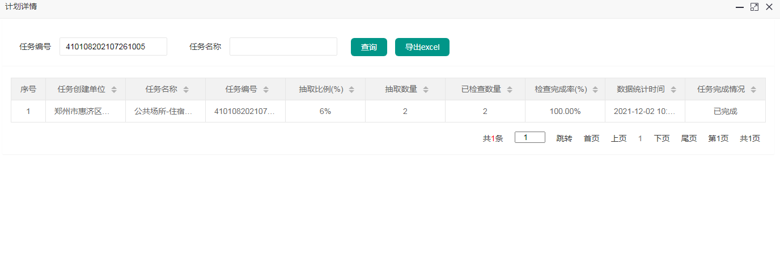Click the 已完成 status cell
780x258 pixels.
point(725,111)
